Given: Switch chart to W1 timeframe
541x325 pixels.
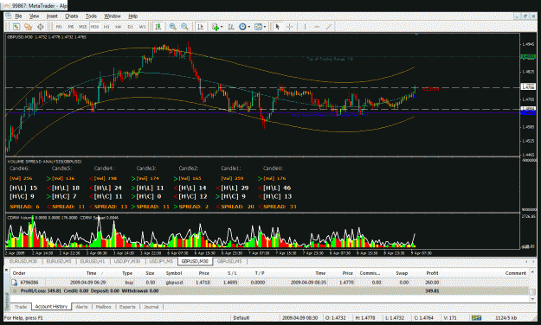Looking at the screenshot, I should point(142,27).
